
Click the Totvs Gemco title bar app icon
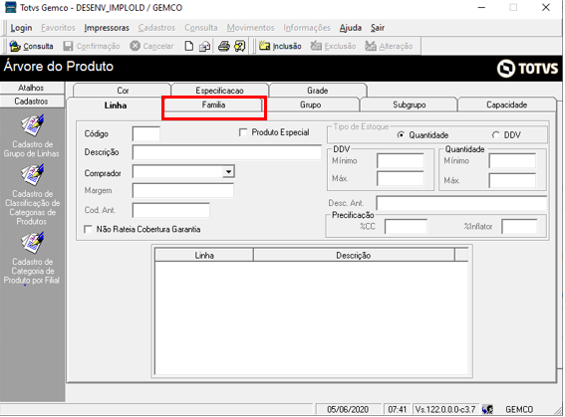10,8
